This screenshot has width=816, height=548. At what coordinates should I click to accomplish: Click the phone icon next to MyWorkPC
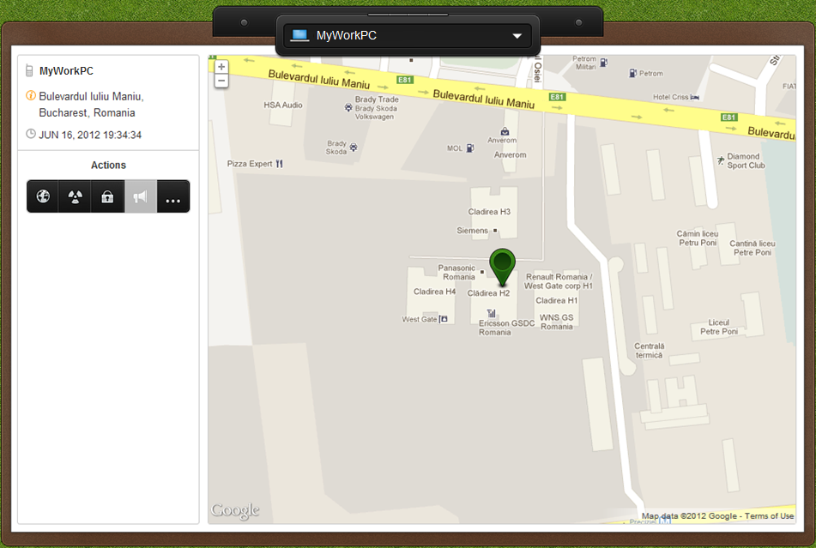(x=30, y=70)
